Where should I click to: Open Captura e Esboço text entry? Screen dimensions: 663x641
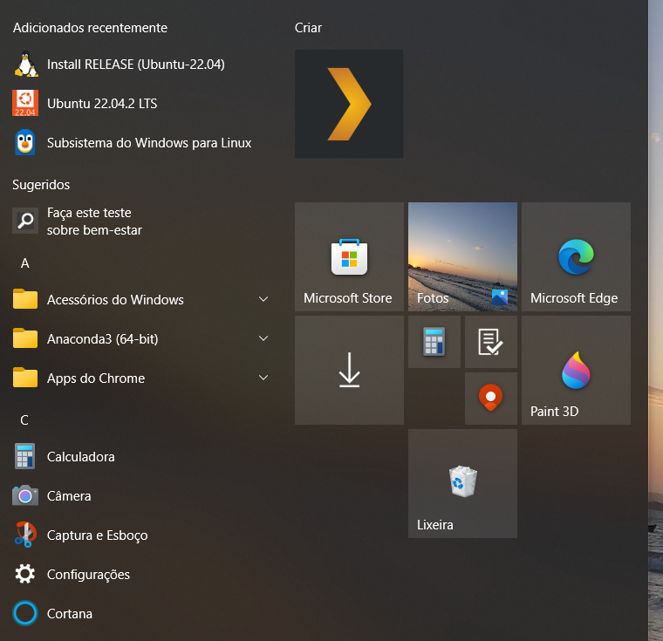coord(97,535)
